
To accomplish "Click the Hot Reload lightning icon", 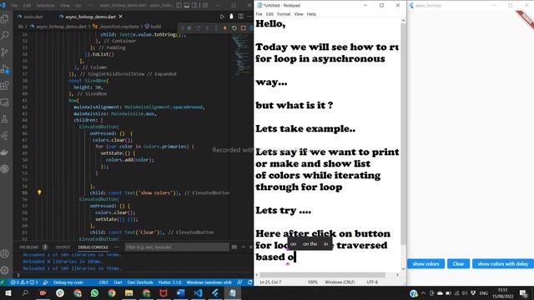I will pyautogui.click(x=225, y=28).
